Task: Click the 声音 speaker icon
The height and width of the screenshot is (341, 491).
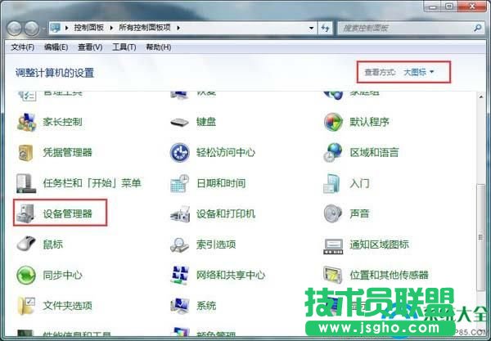Action: click(x=332, y=213)
